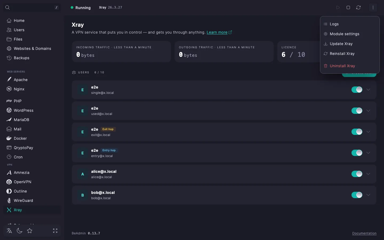Click the WordPress logo icon
Screen dimensions: 384x240
click(9, 110)
